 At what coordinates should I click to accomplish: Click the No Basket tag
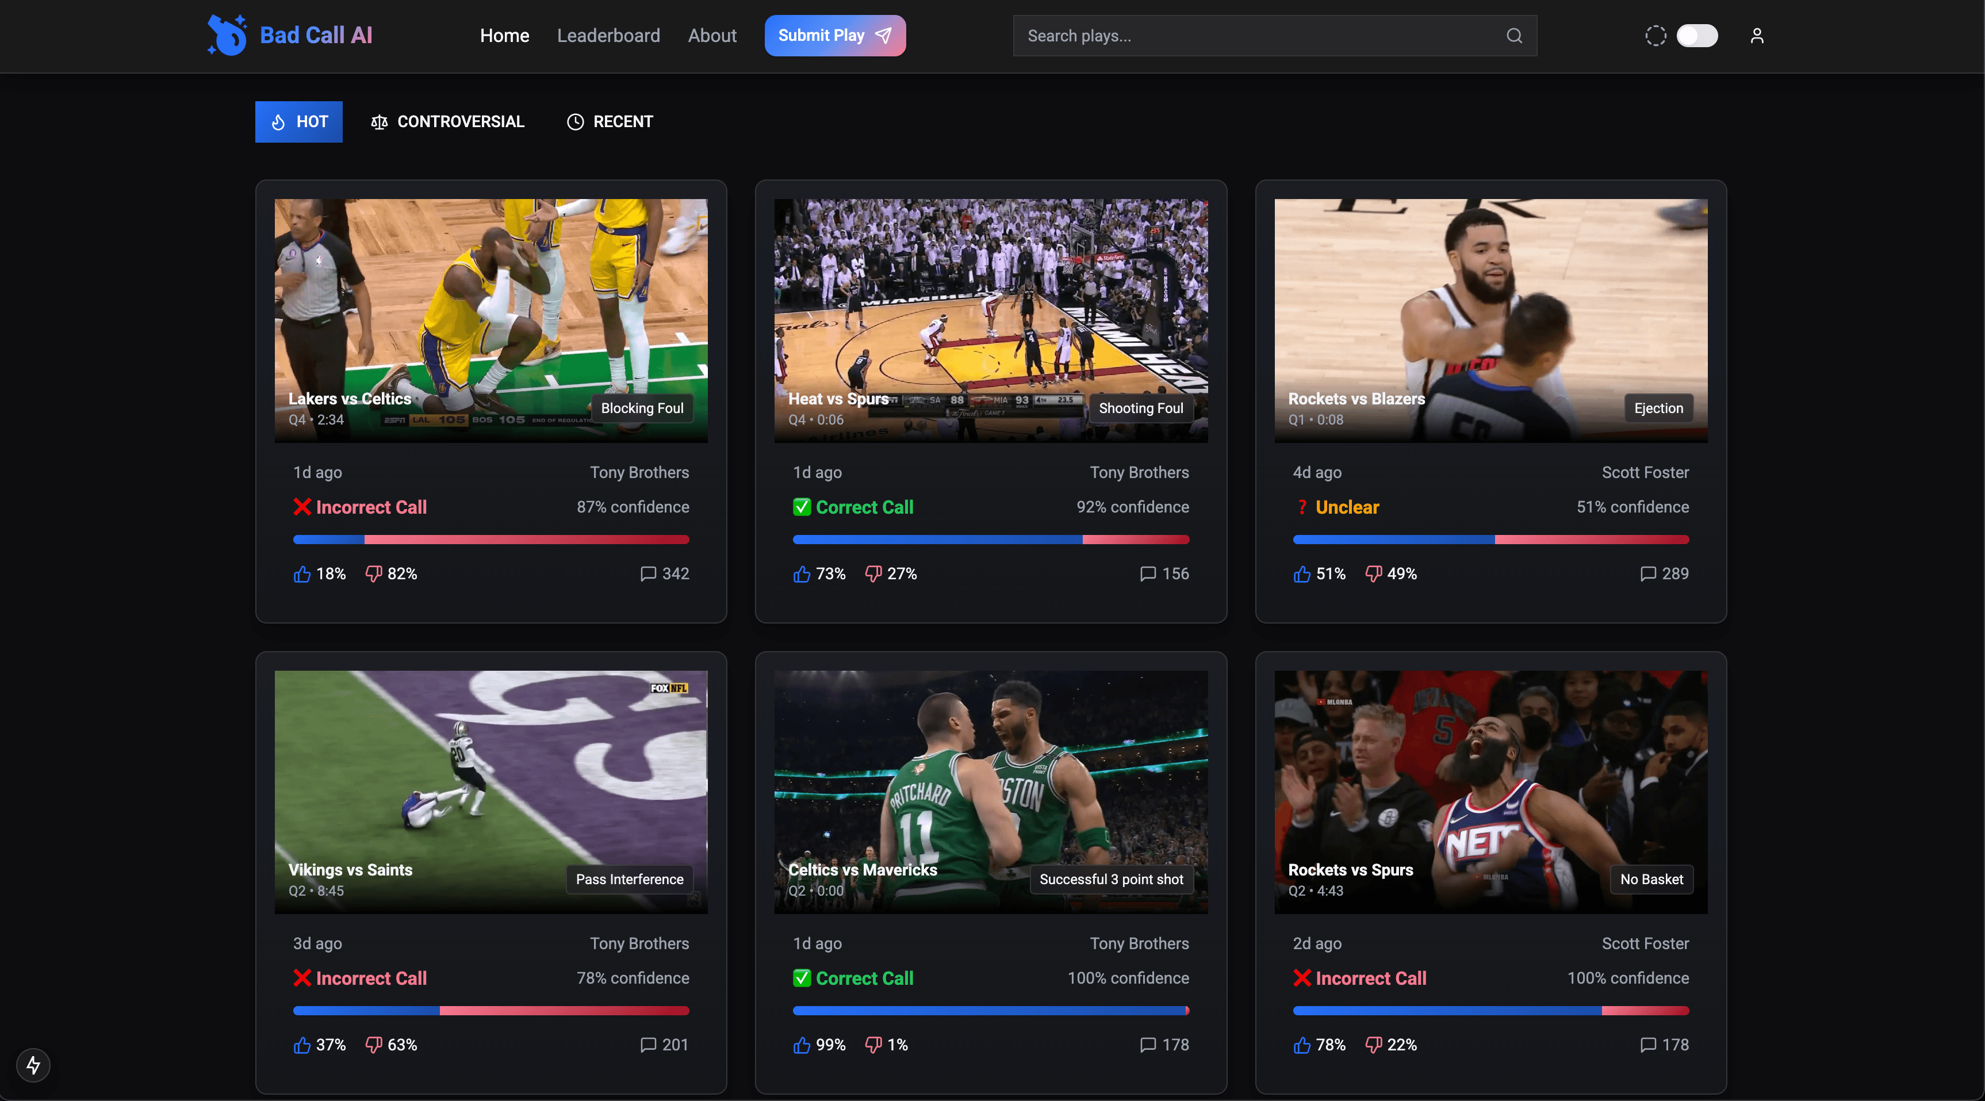[x=1651, y=880]
